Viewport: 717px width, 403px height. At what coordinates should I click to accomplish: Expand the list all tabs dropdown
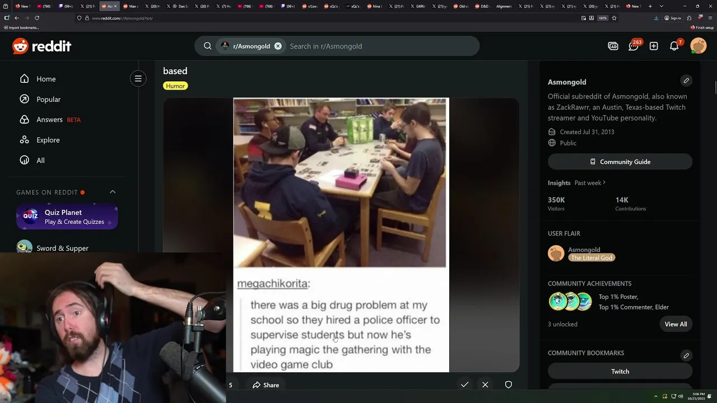tap(662, 6)
